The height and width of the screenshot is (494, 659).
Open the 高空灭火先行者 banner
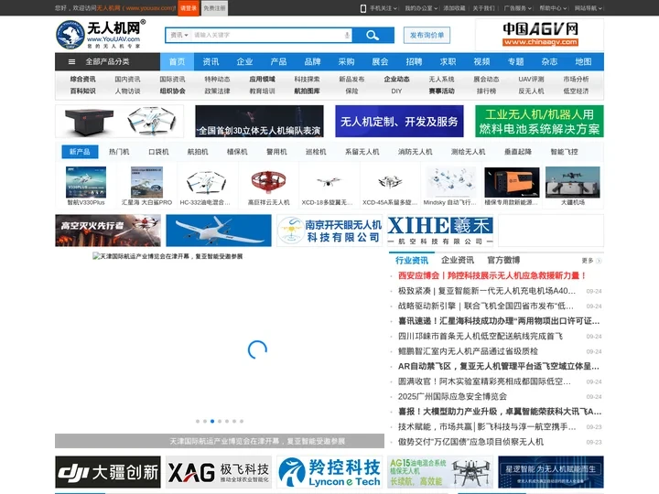(x=108, y=231)
